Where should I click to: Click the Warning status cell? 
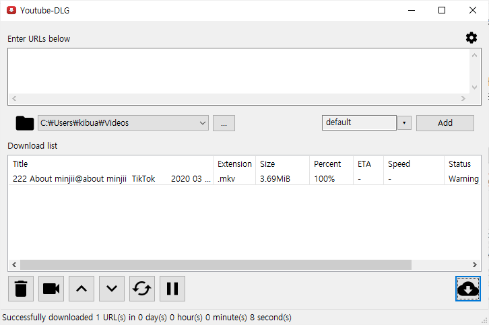[463, 179]
